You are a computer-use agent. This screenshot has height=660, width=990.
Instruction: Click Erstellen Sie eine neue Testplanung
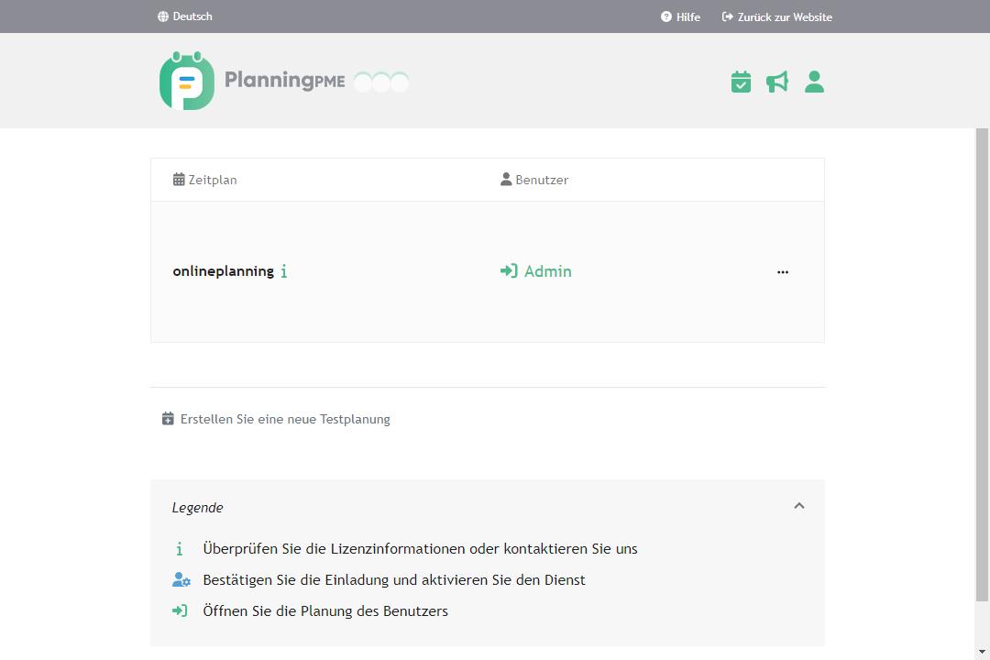(x=285, y=419)
